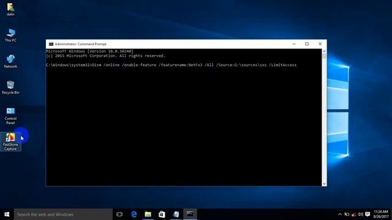The image size is (392, 220).
Task: Open the notepad-like app taskbar icon next to Store
Action: click(176, 215)
